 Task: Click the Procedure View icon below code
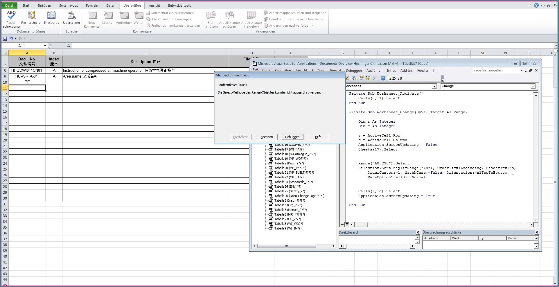[x=342, y=224]
